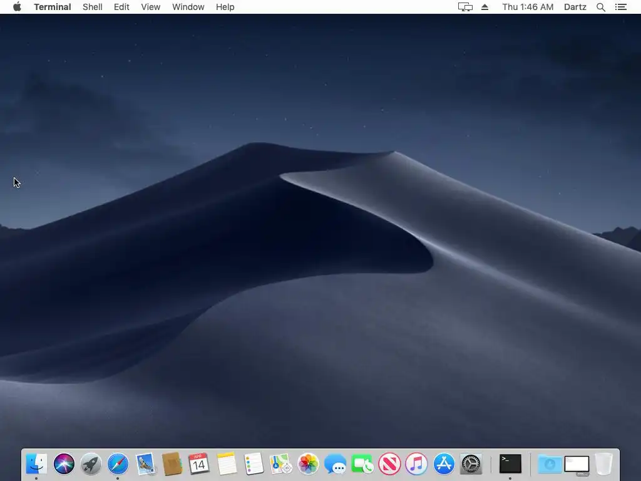Open the Dartz user menu
The height and width of the screenshot is (481, 641).
[575, 7]
